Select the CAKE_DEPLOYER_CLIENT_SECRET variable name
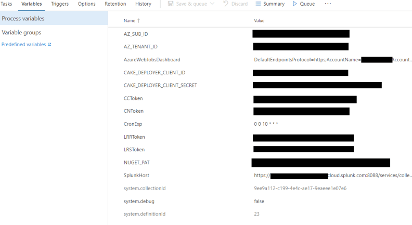Viewport: 412px width, 225px height. pos(160,85)
